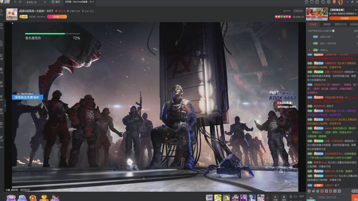Click the orange ad claim button
The width and height of the screenshot is (358, 201).
344,18
